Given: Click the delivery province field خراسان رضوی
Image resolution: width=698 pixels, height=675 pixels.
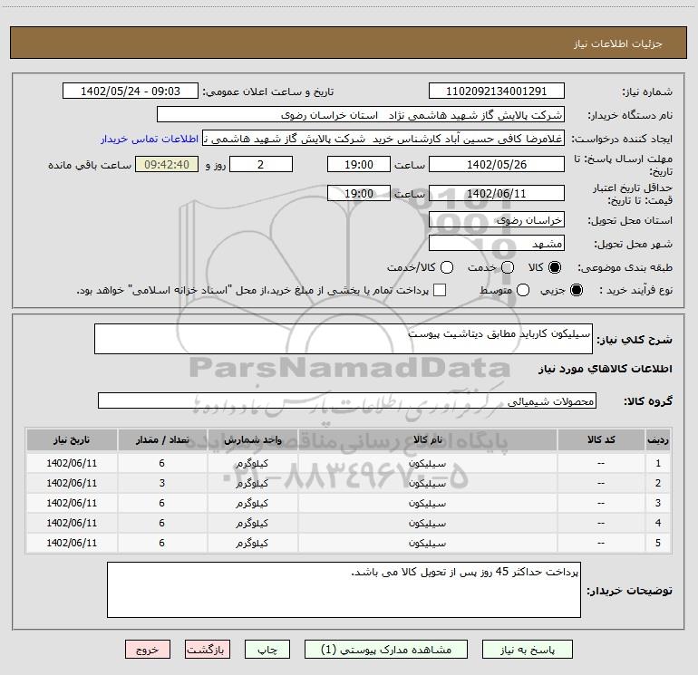Looking at the screenshot, I should tap(497, 219).
